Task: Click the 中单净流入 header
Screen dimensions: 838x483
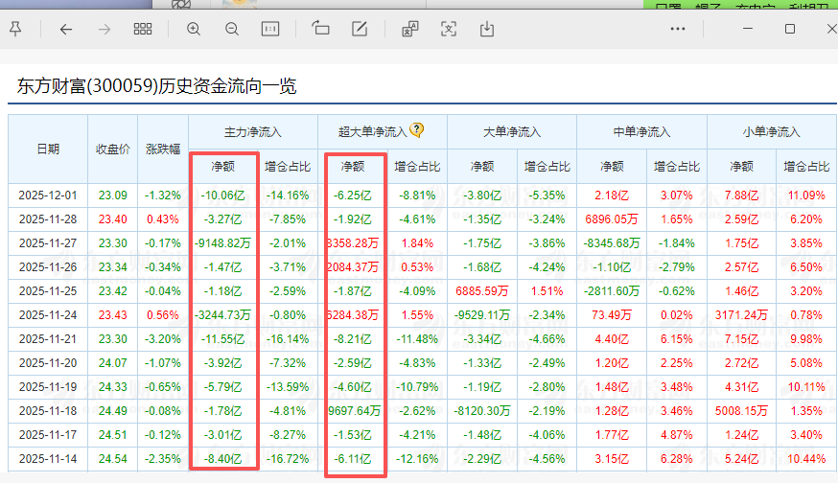Action: (x=641, y=132)
